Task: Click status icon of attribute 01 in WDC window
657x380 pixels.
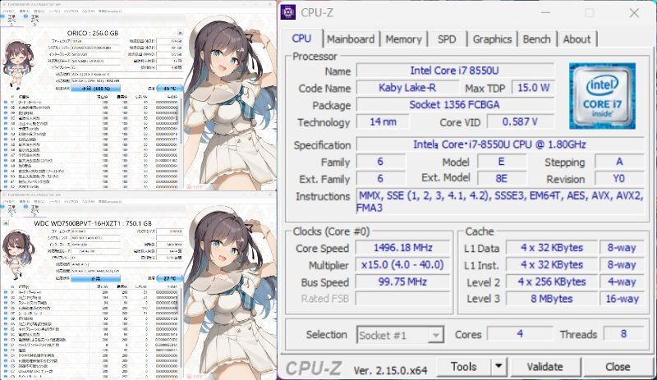Action: pos(6,292)
